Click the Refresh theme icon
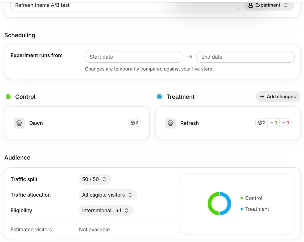The image size is (304, 242). click(x=170, y=123)
